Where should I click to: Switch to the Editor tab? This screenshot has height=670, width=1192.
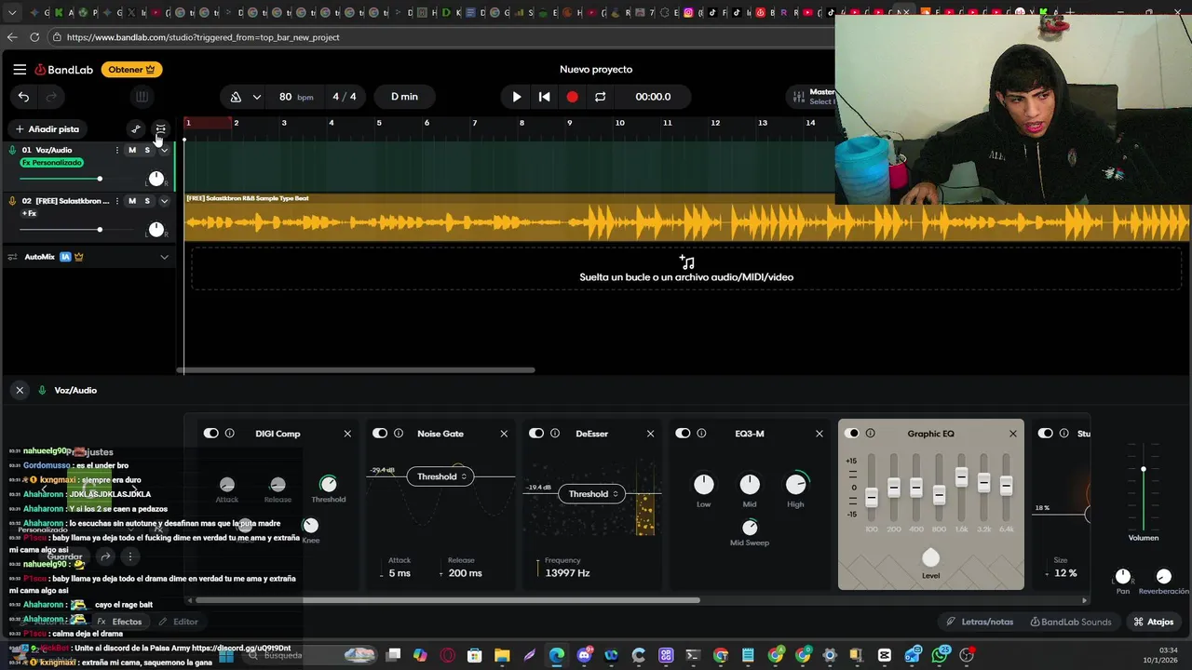pyautogui.click(x=178, y=622)
